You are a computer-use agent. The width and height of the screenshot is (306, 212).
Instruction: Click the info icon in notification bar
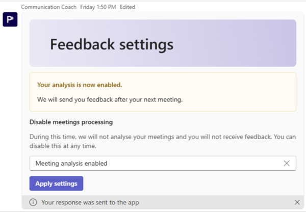pos(33,202)
